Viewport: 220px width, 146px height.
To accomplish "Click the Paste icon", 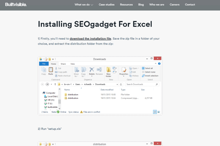I will pyautogui.click(x=51, y=71).
